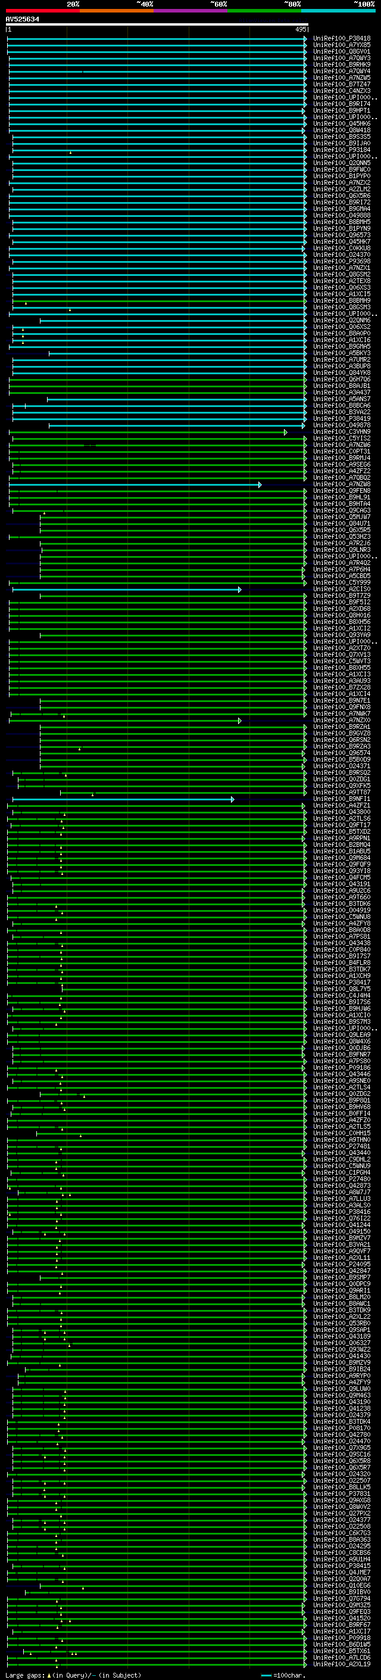Select hit label UniRef100_Q6X5R6
381x1680 pixels.
click(342, 195)
